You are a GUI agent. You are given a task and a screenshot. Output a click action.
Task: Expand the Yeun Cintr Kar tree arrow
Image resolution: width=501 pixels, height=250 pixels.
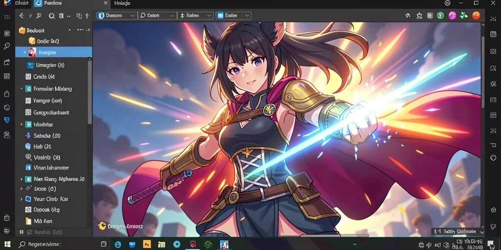point(22,199)
